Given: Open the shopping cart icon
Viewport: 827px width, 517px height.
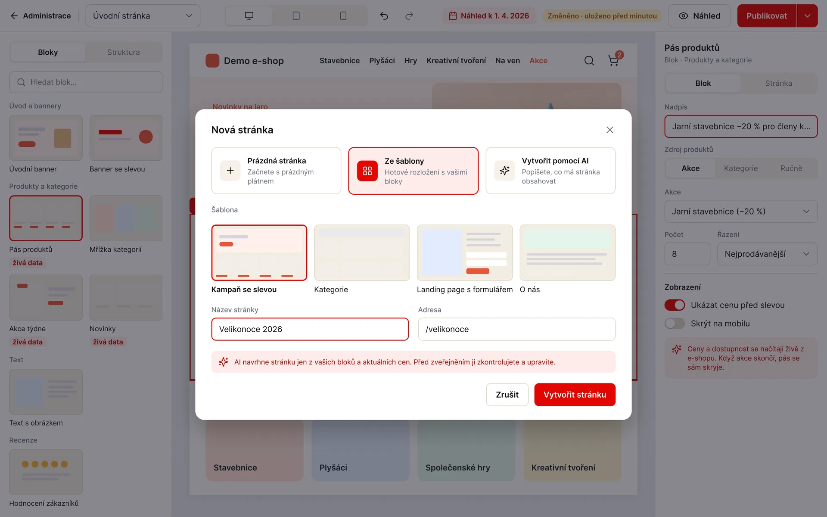Looking at the screenshot, I should [613, 61].
